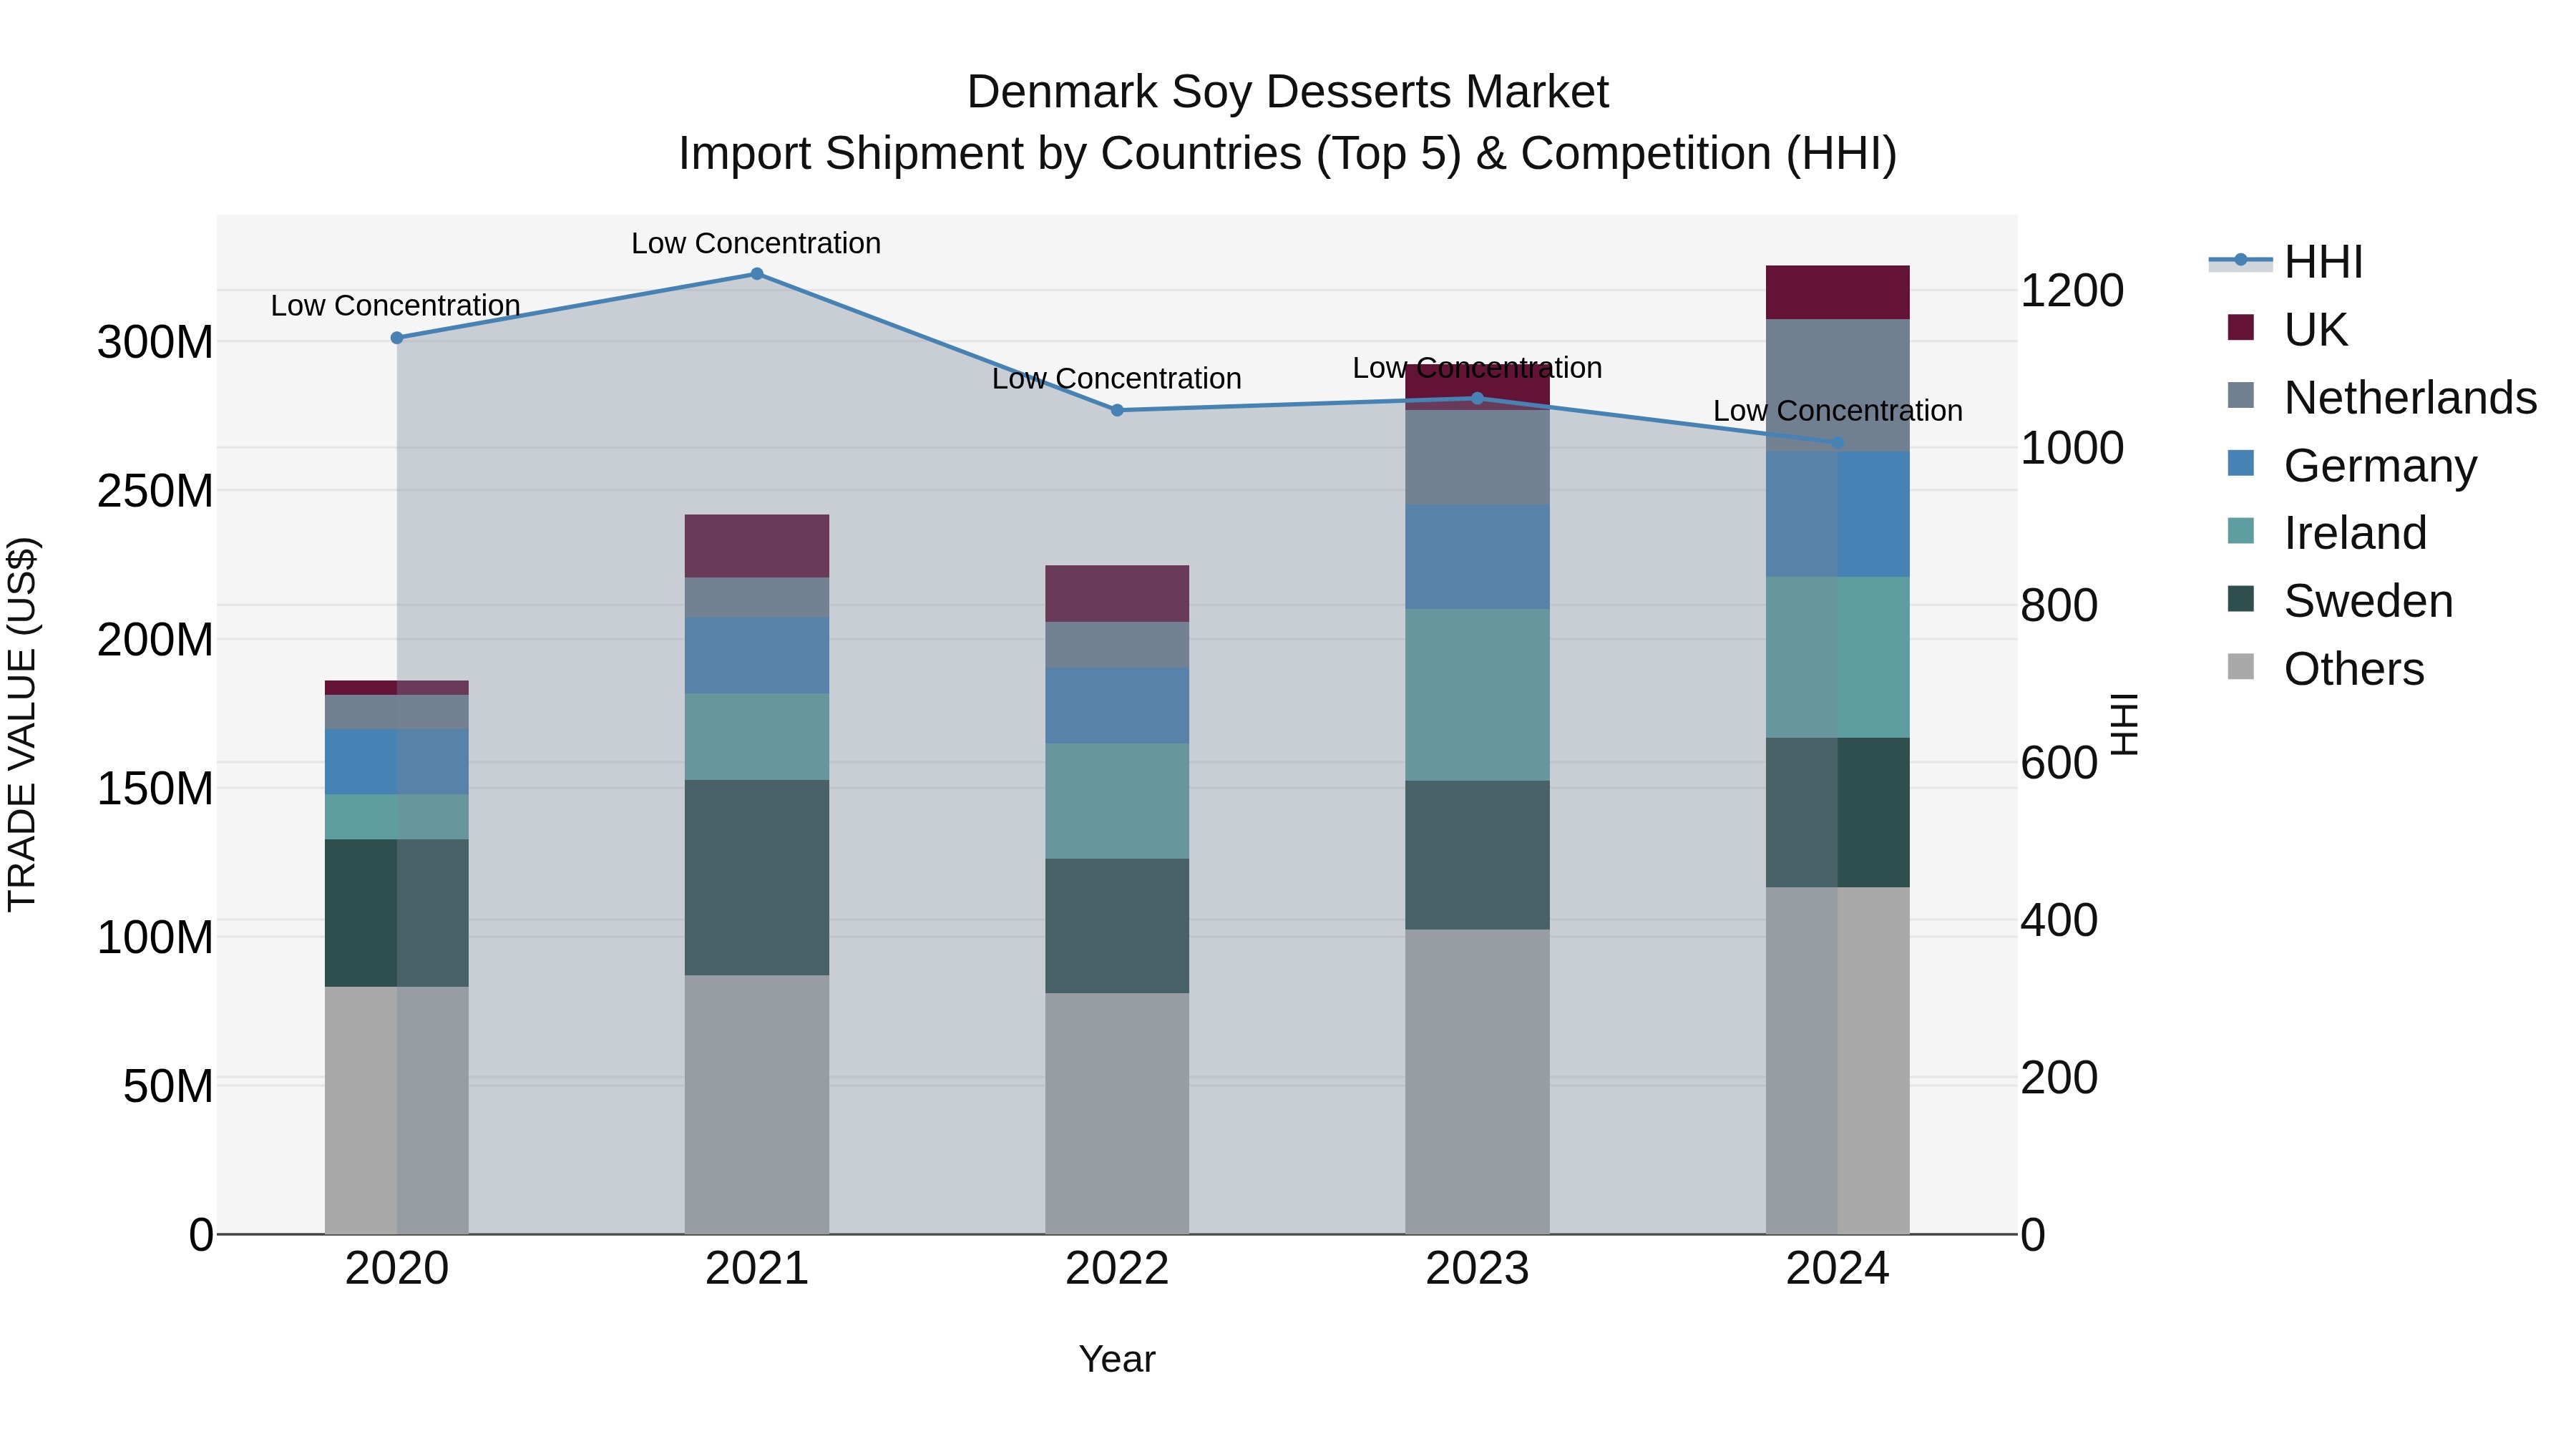
Task: Click the 2022 Low Concentration annotation
Action: point(1117,378)
